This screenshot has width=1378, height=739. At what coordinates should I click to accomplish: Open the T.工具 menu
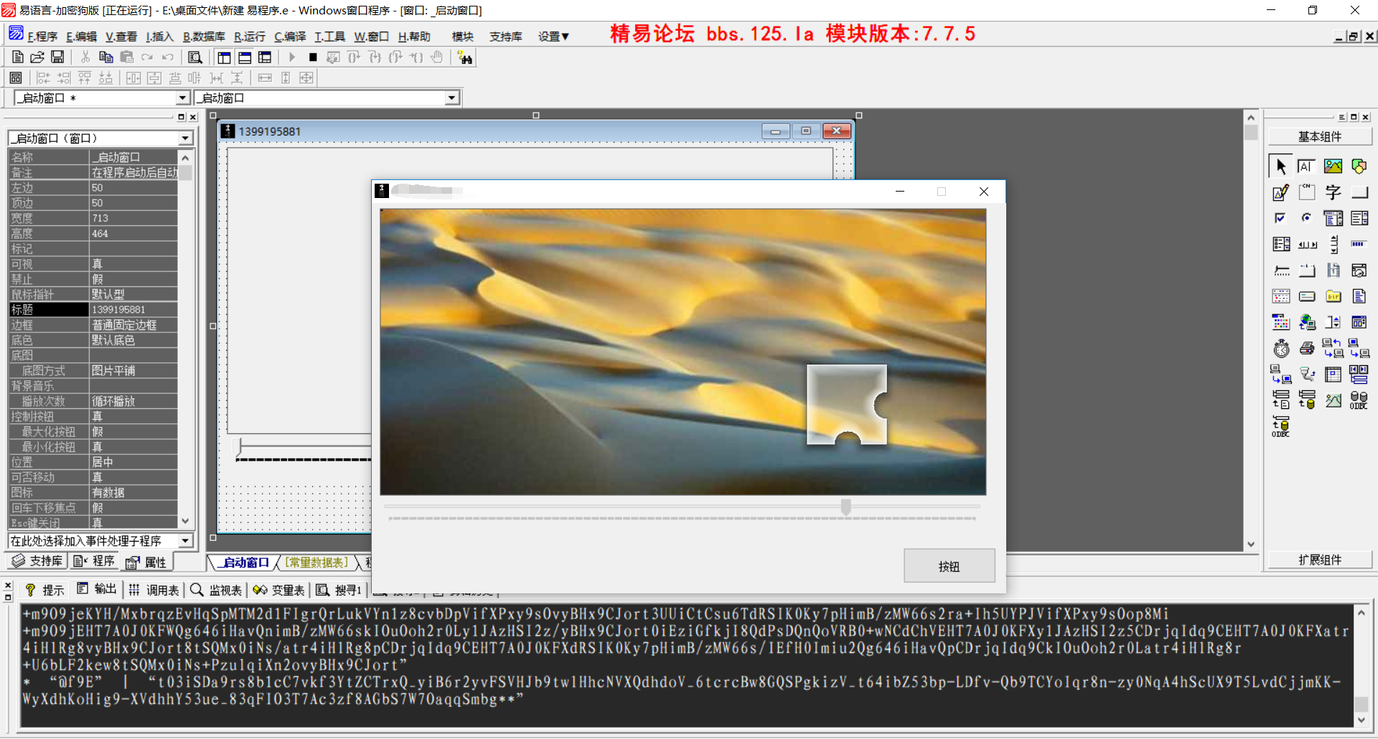[x=330, y=37]
